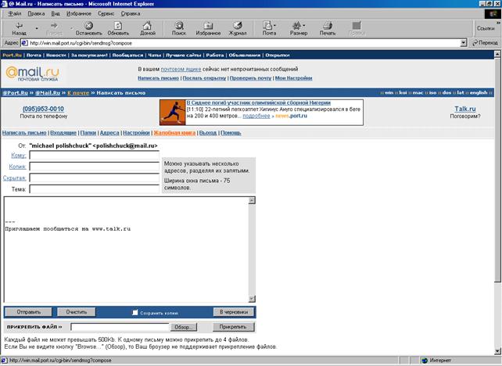Open the address bar dropdown arrow

click(x=463, y=43)
